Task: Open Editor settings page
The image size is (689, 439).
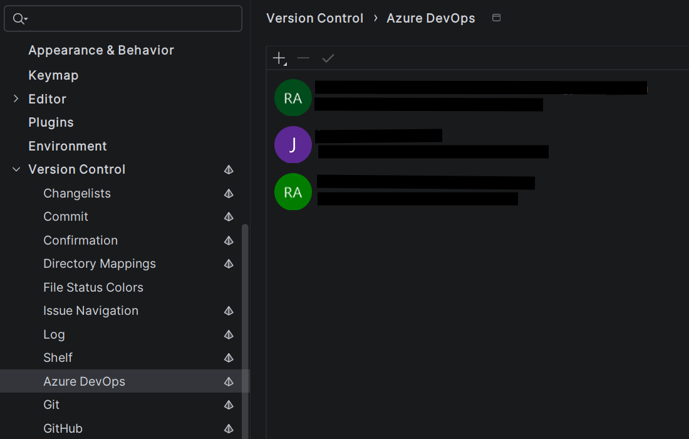Action: tap(47, 99)
